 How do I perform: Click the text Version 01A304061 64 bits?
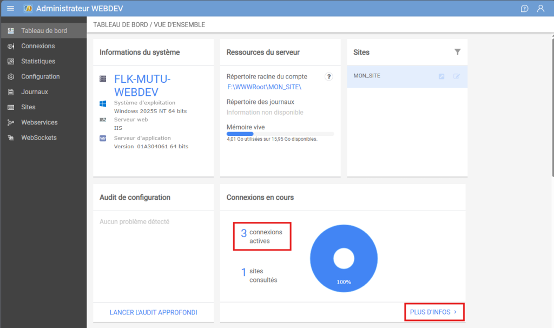[151, 146]
